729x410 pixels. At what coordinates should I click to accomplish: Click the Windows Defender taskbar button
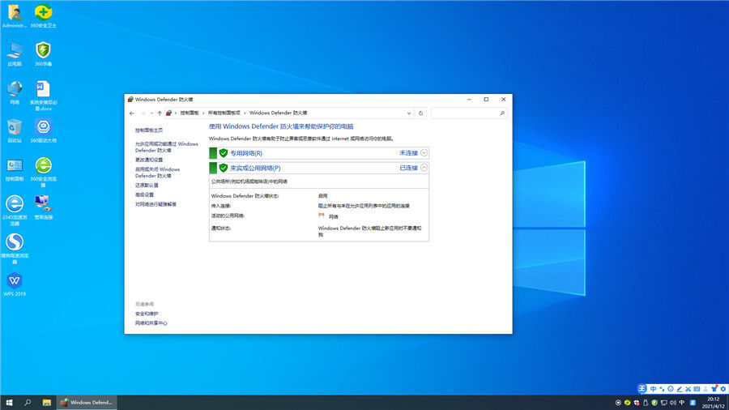(87, 403)
